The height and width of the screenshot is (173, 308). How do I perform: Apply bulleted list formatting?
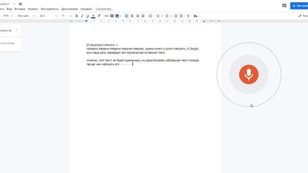(167, 16)
